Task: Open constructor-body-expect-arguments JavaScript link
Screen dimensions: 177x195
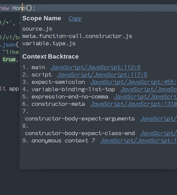Action: tap(159, 119)
